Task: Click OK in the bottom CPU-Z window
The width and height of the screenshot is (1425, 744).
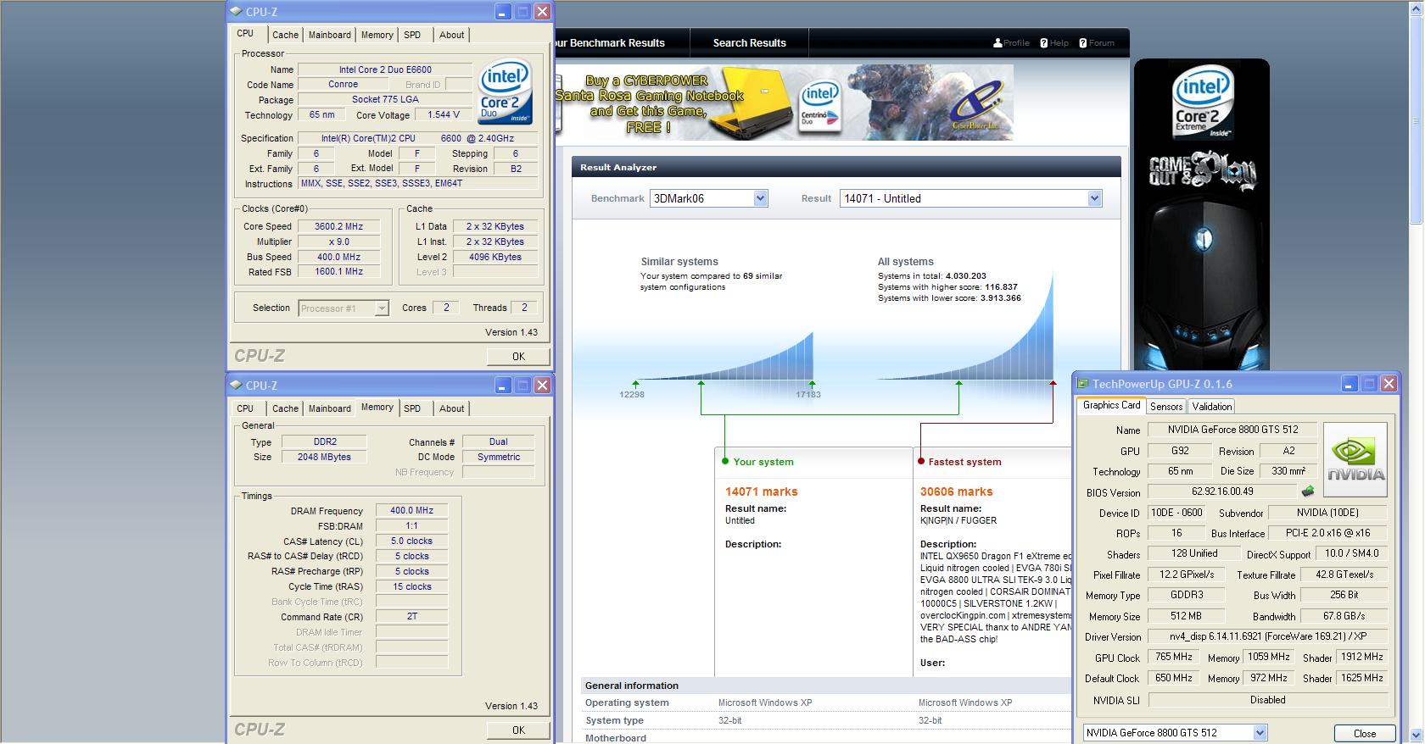Action: tap(518, 730)
